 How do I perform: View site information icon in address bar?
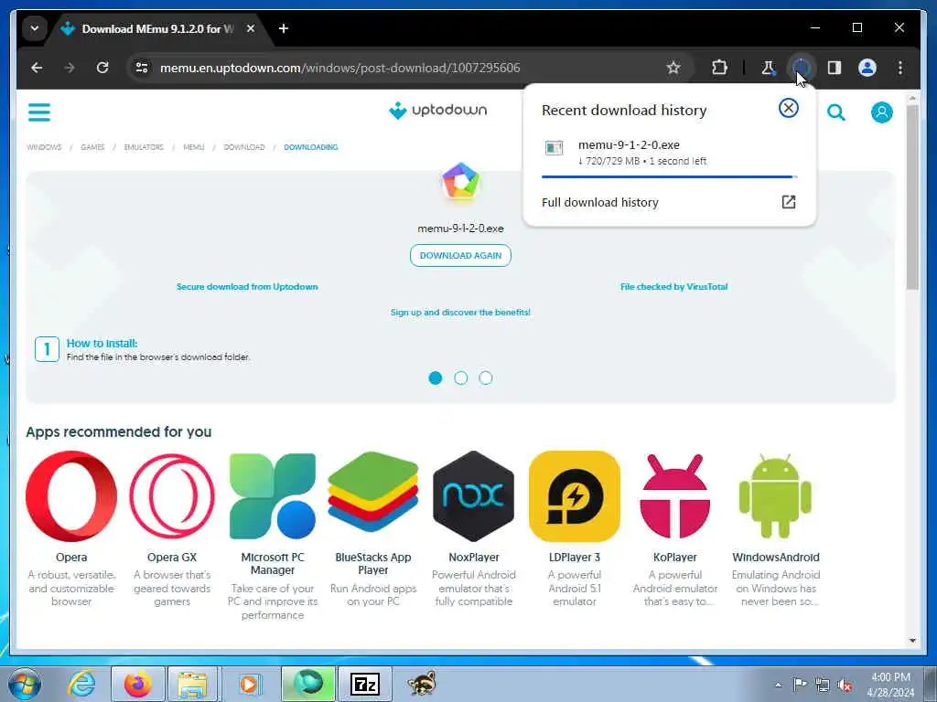142,68
